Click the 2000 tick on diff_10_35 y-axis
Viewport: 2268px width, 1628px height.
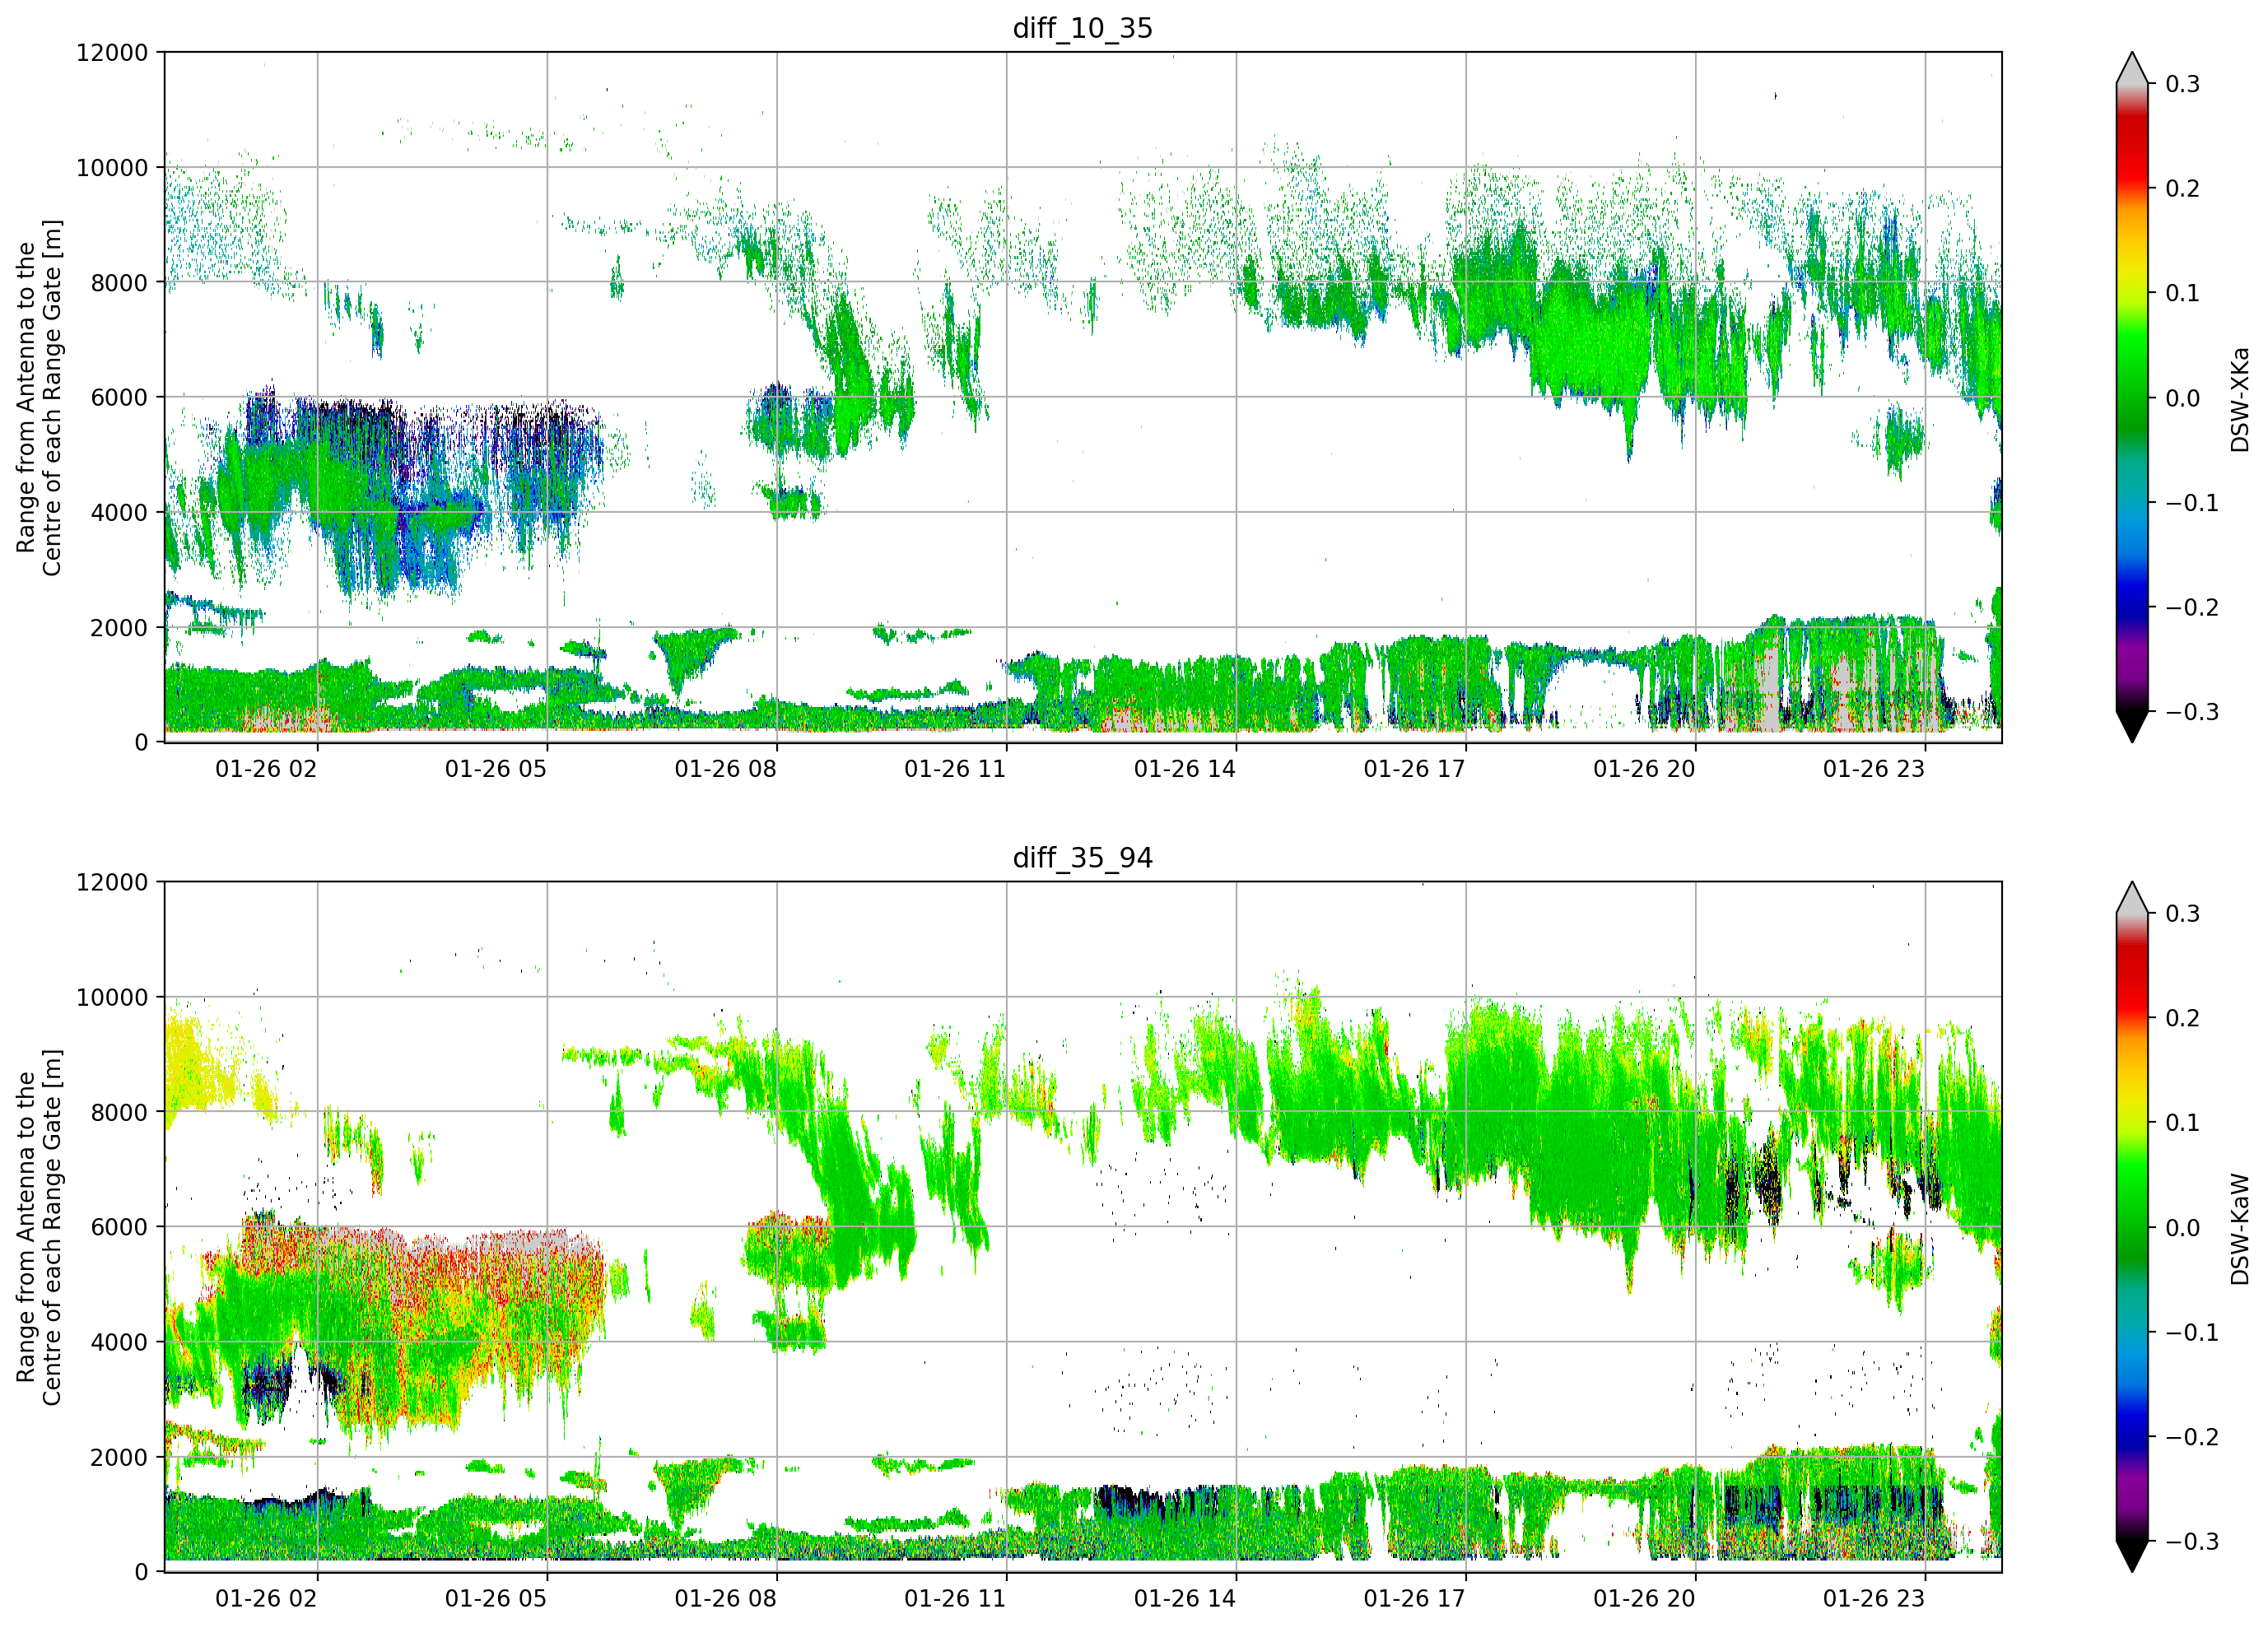point(119,627)
